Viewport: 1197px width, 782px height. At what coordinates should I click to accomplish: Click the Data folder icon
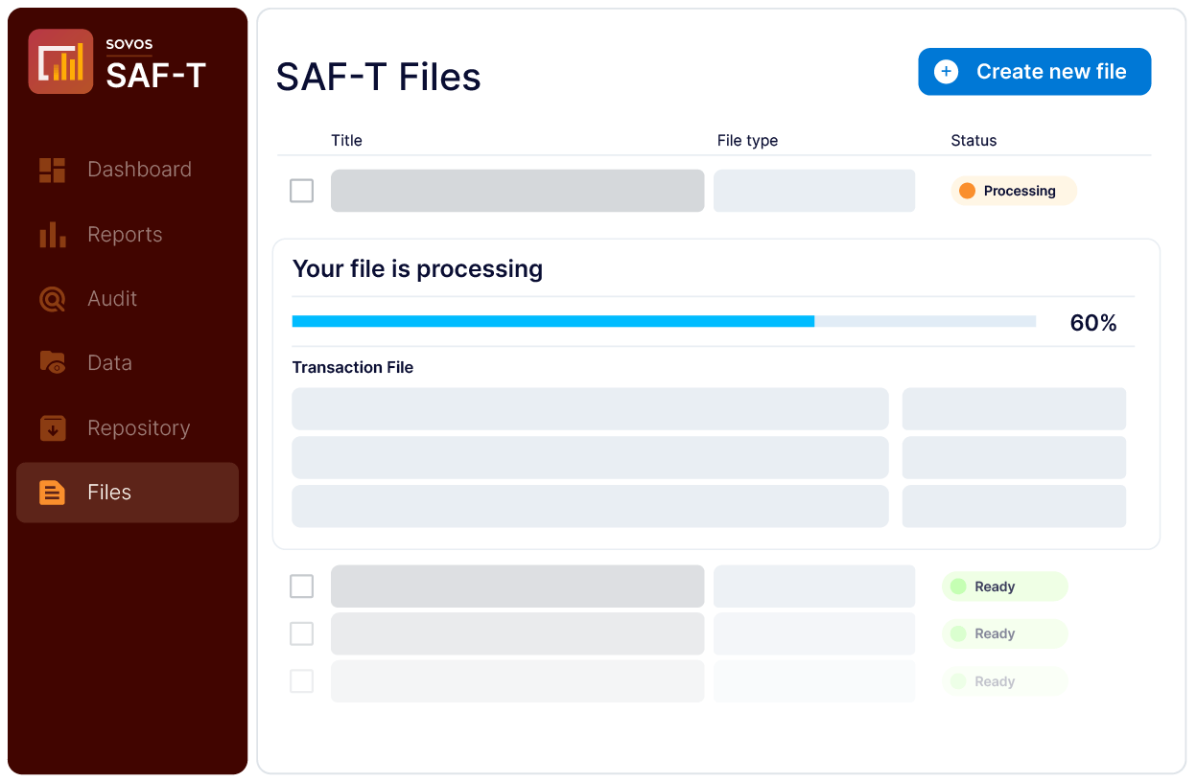pyautogui.click(x=52, y=363)
